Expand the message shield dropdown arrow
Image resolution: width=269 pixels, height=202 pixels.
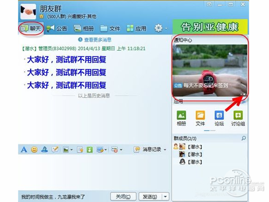point(121,149)
